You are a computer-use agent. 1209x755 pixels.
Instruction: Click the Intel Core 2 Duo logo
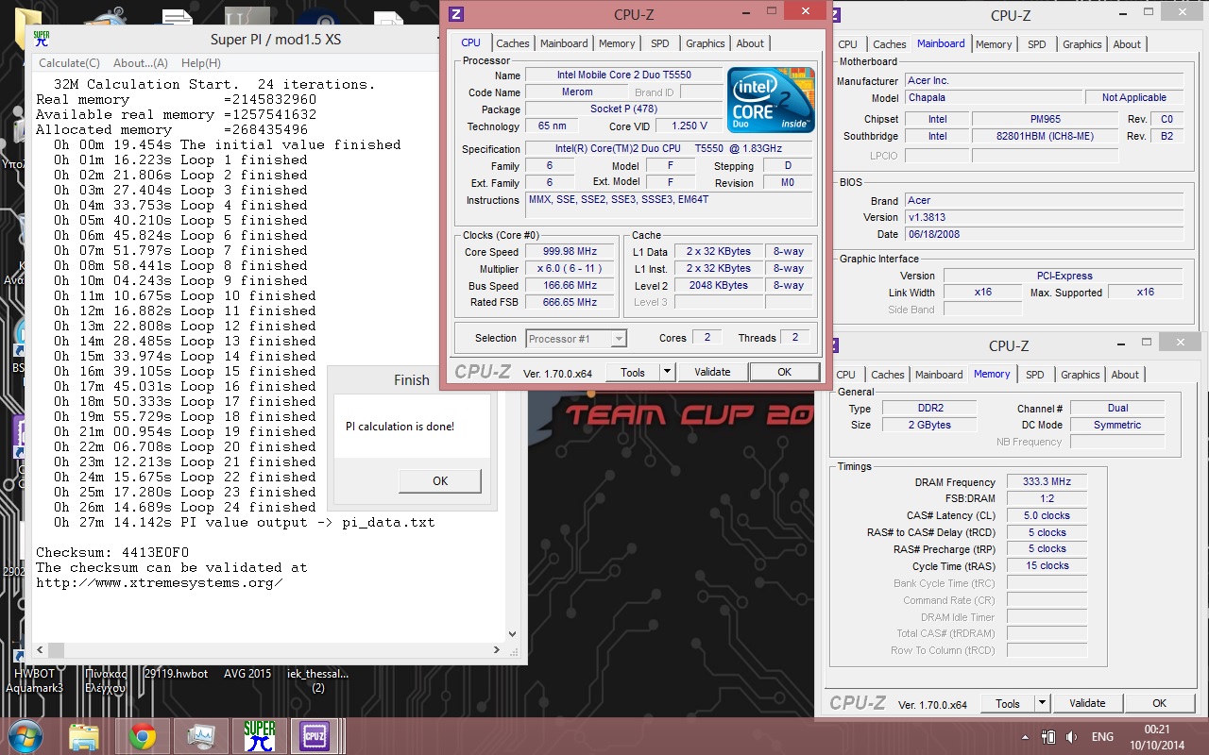pos(771,100)
